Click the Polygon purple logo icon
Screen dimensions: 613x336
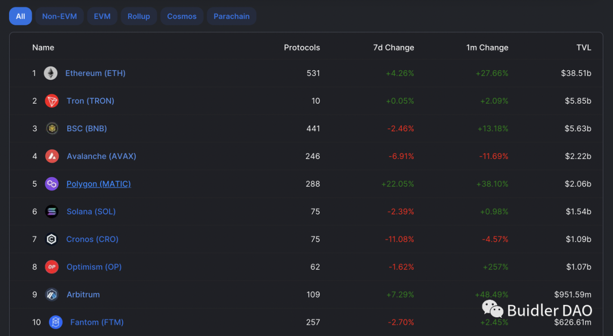pos(52,184)
